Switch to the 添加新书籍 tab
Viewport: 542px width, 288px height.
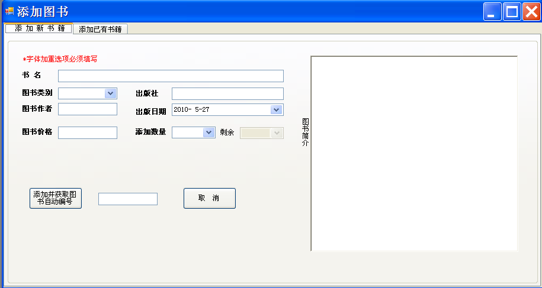point(39,28)
